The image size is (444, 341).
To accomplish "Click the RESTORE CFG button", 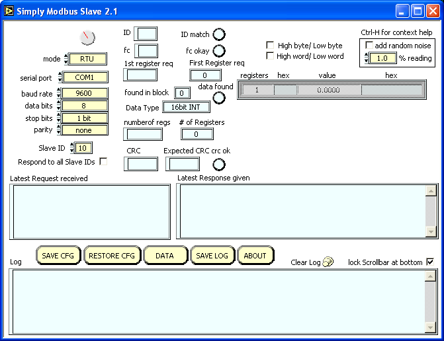I will click(112, 255).
